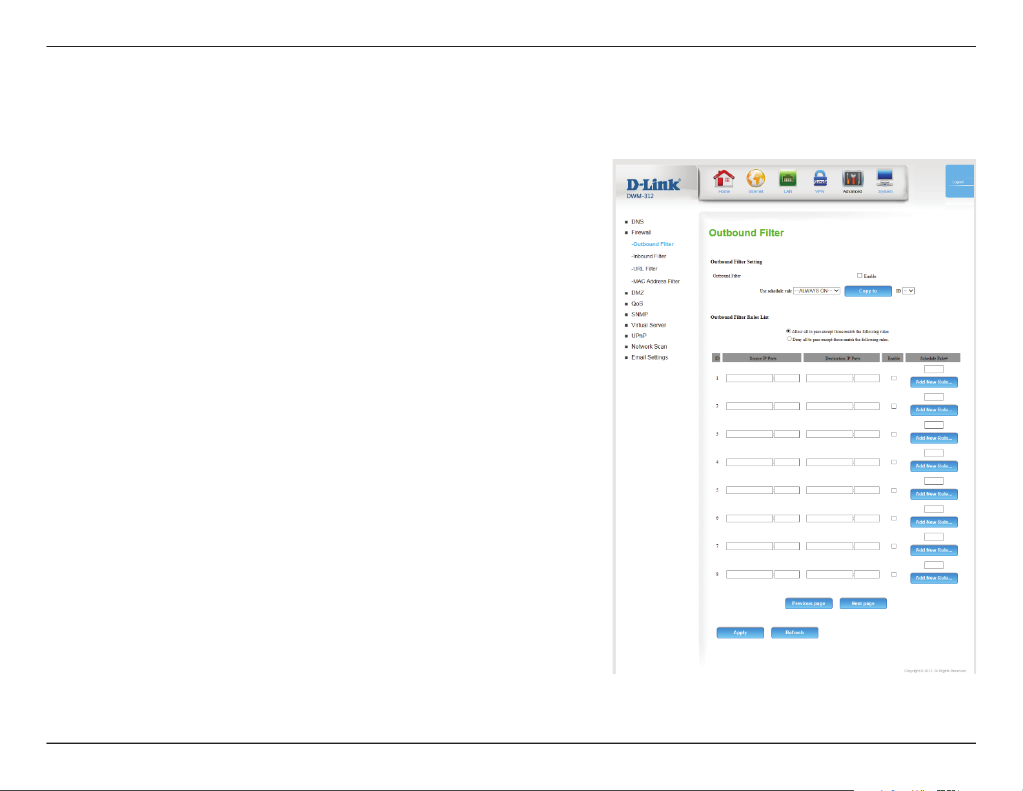Select 'Allow all to pass' radio option
1023x791 pixels.
[x=789, y=331]
